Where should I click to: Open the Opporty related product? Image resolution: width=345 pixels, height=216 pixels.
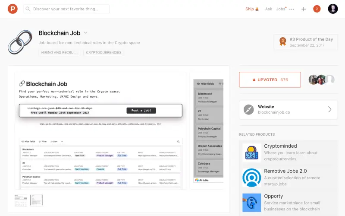(288, 203)
